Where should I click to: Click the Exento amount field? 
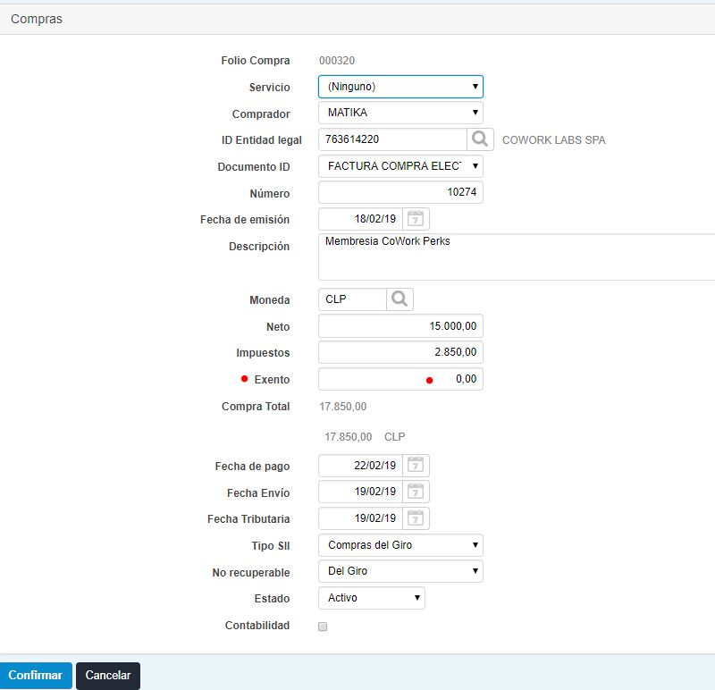(400, 379)
